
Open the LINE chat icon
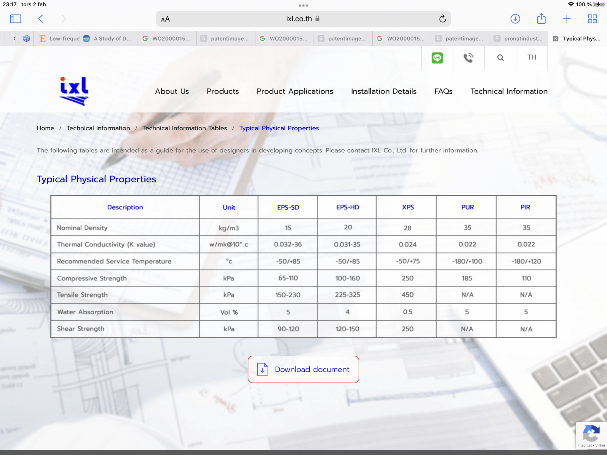437,58
